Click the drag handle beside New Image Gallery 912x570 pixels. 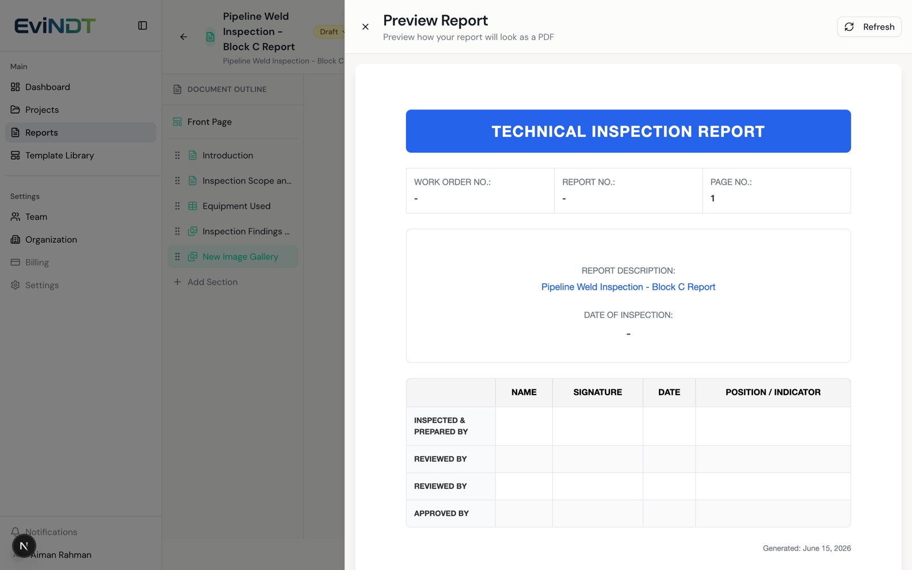(x=177, y=257)
